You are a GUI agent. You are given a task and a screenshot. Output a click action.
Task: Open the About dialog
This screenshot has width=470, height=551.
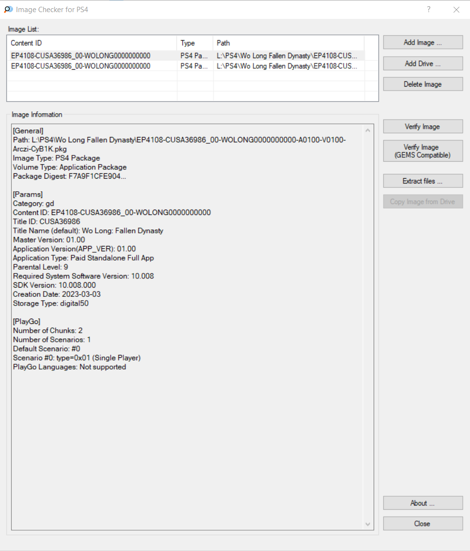click(423, 503)
